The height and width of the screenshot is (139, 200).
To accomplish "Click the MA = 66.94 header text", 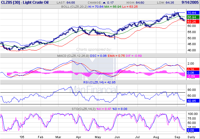I will tap(113, 7).
